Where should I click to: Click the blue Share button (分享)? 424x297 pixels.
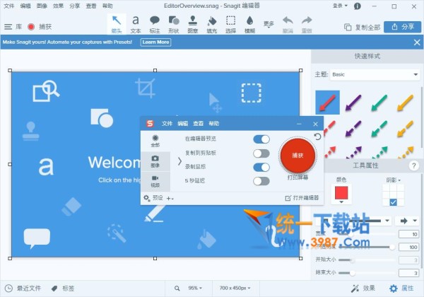pyautogui.click(x=402, y=27)
